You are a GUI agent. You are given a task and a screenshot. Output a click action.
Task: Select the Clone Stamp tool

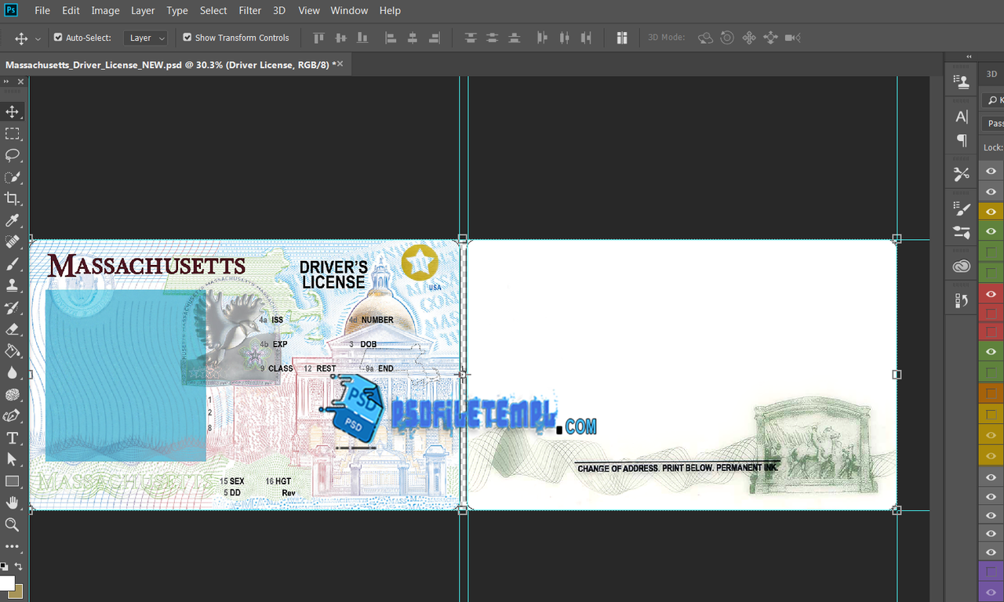[x=13, y=285]
